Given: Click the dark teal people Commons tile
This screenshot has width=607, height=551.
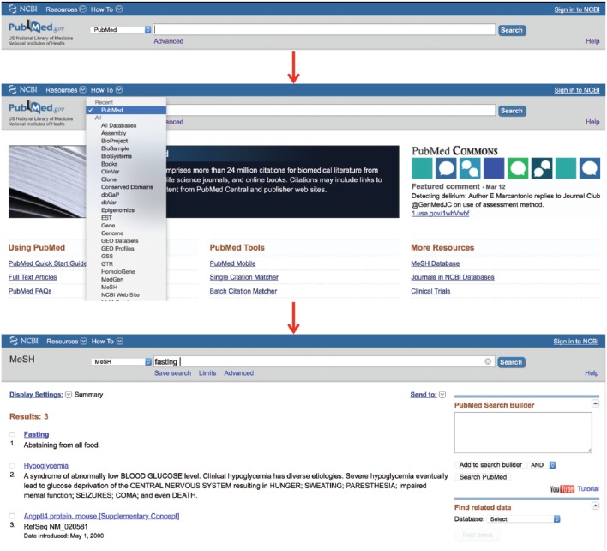Looking at the screenshot, I should click(x=542, y=168).
